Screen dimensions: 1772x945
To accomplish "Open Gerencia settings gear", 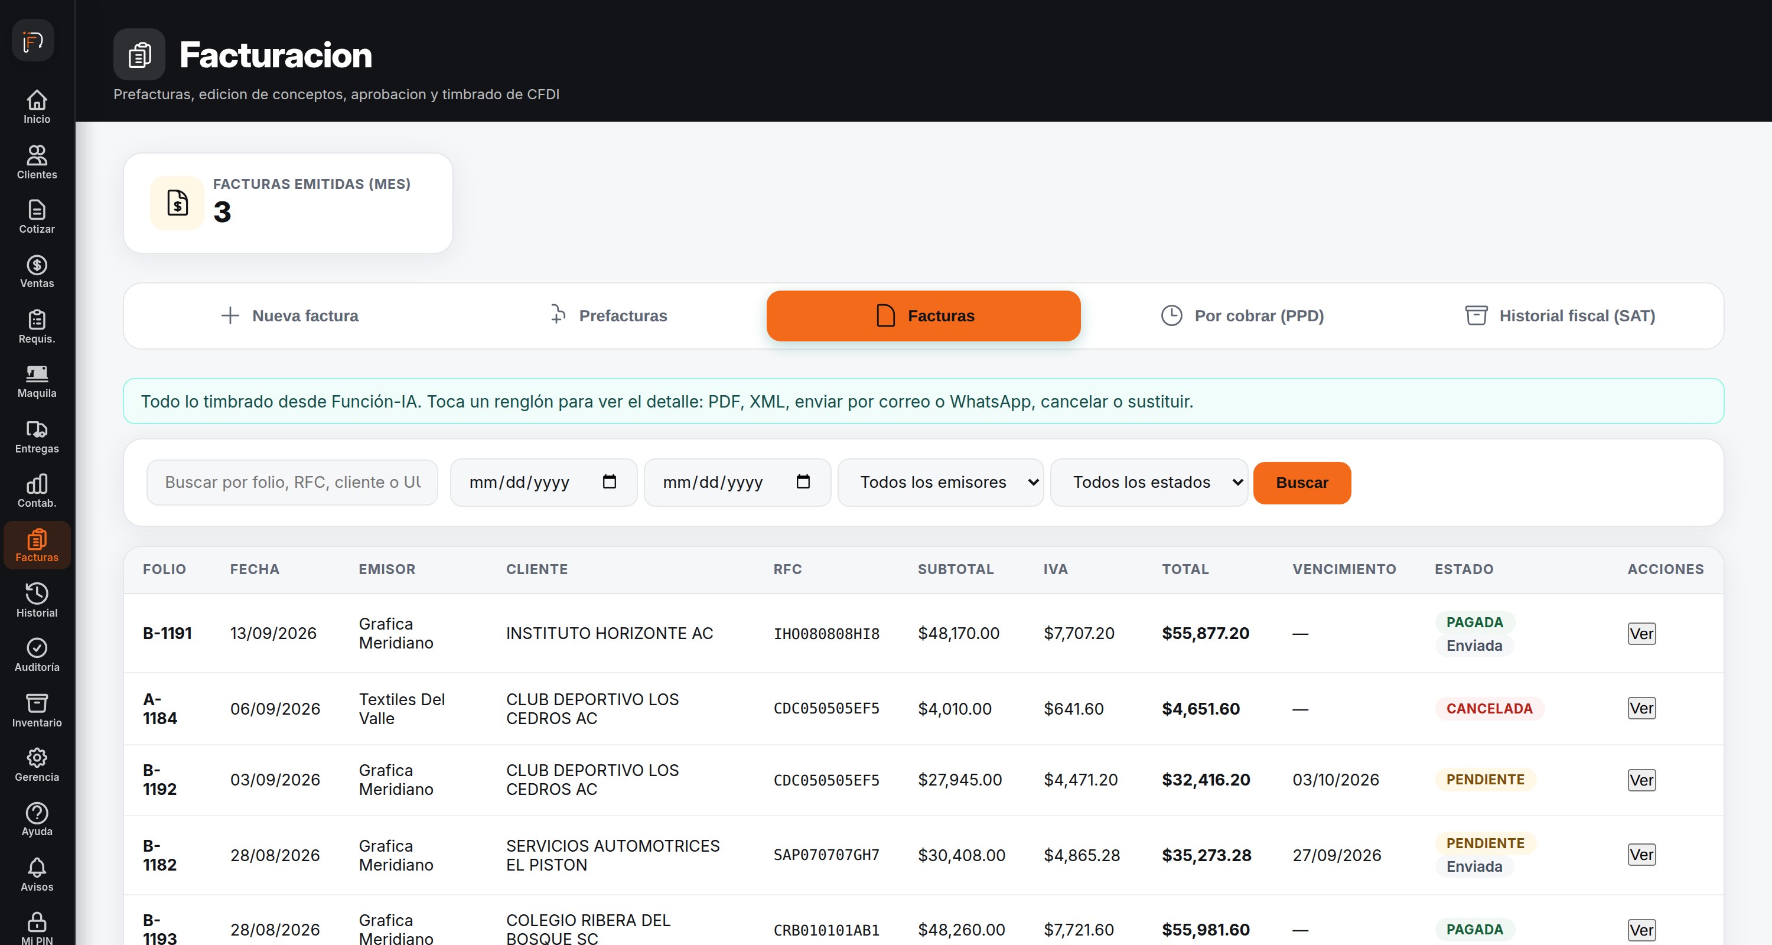I will (x=37, y=758).
